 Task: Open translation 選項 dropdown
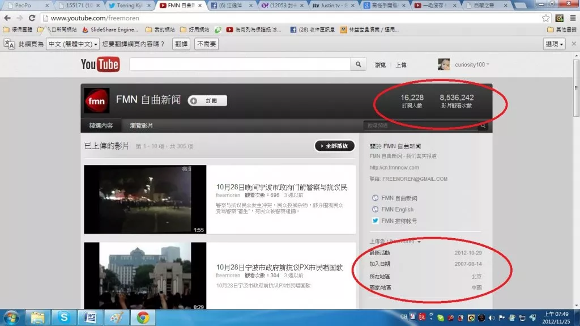(x=555, y=44)
